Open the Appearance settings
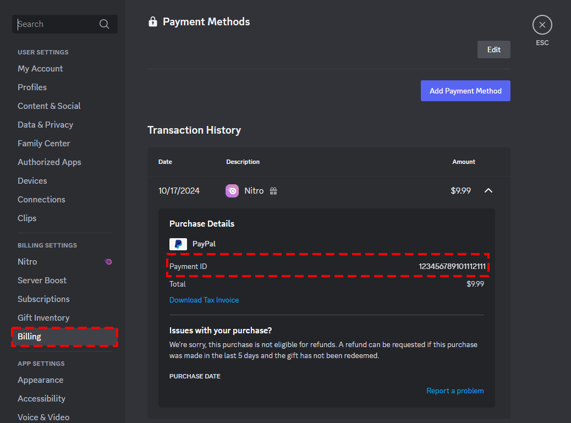The width and height of the screenshot is (571, 423). pyautogui.click(x=40, y=380)
